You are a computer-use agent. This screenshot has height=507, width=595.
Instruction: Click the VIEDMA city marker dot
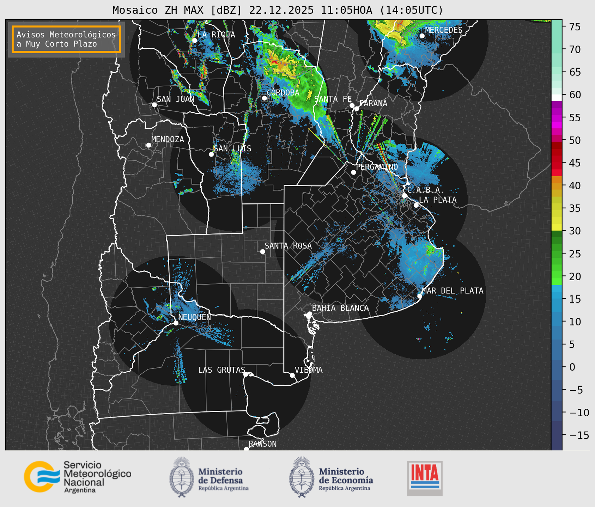click(x=292, y=375)
